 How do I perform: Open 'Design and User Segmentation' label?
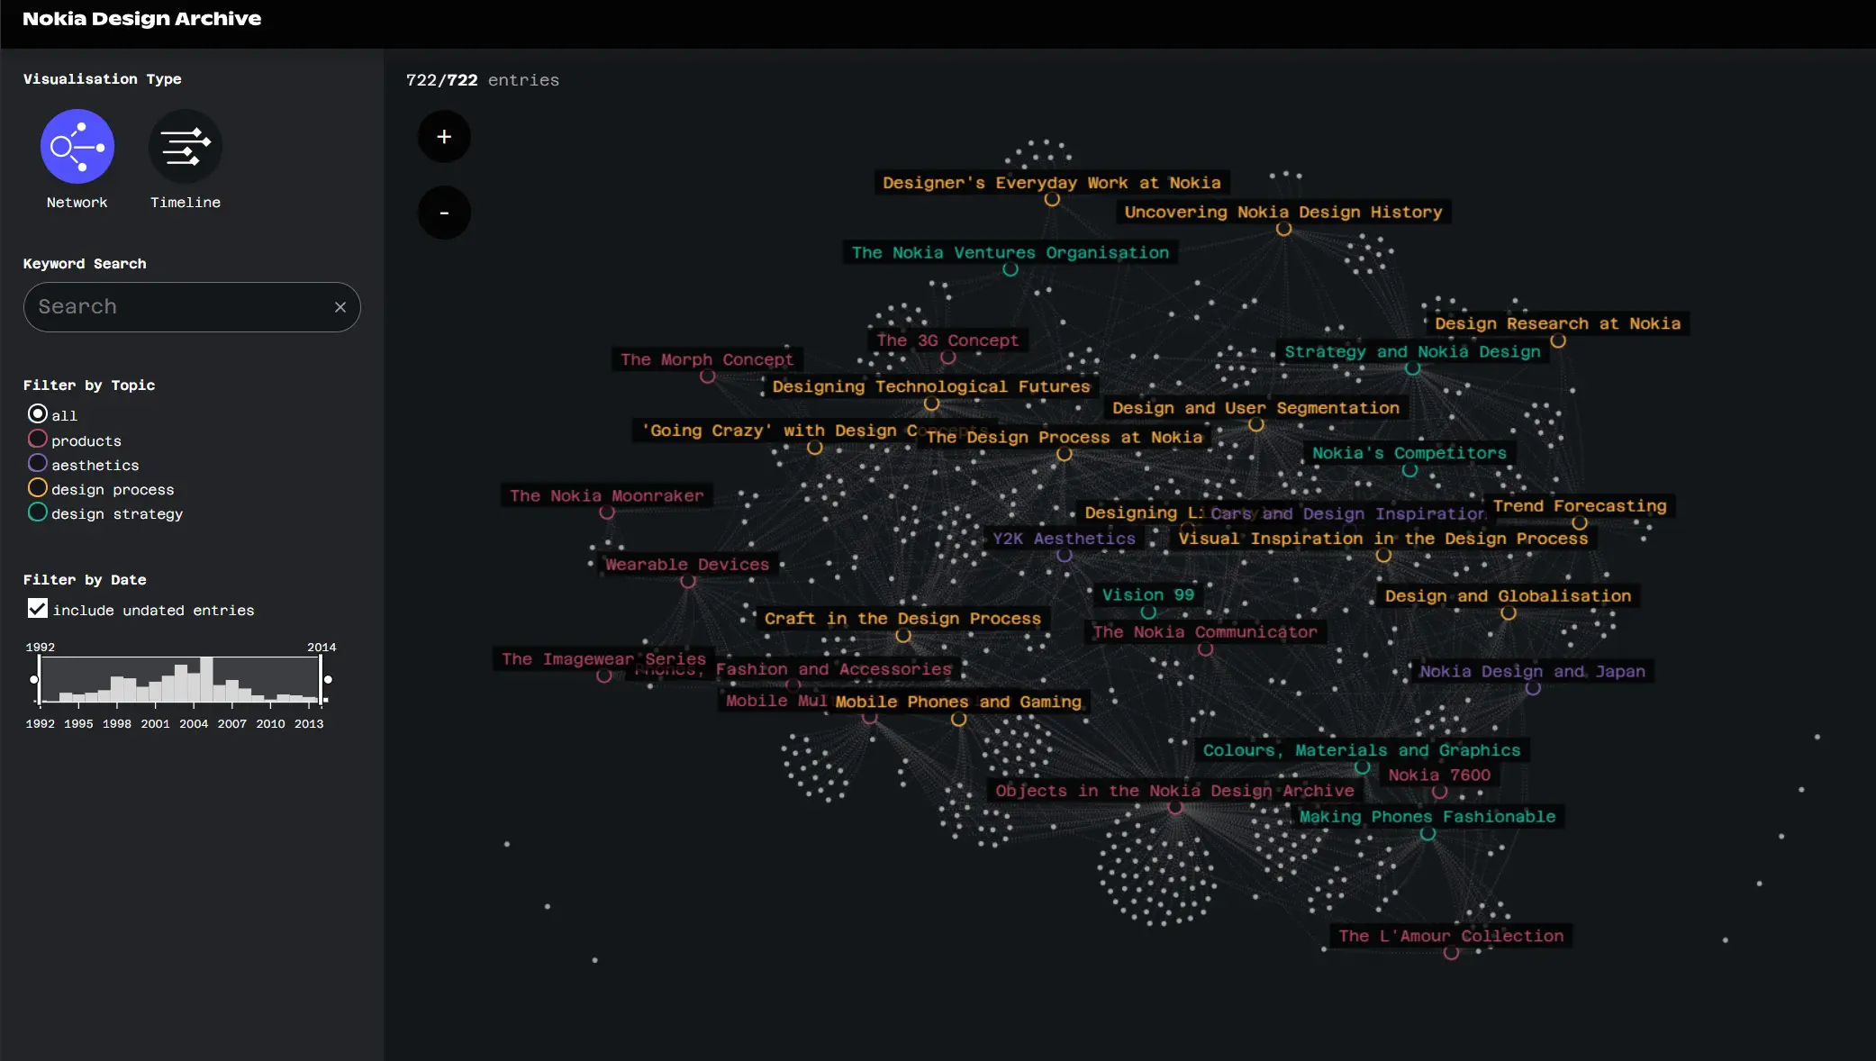(1255, 408)
